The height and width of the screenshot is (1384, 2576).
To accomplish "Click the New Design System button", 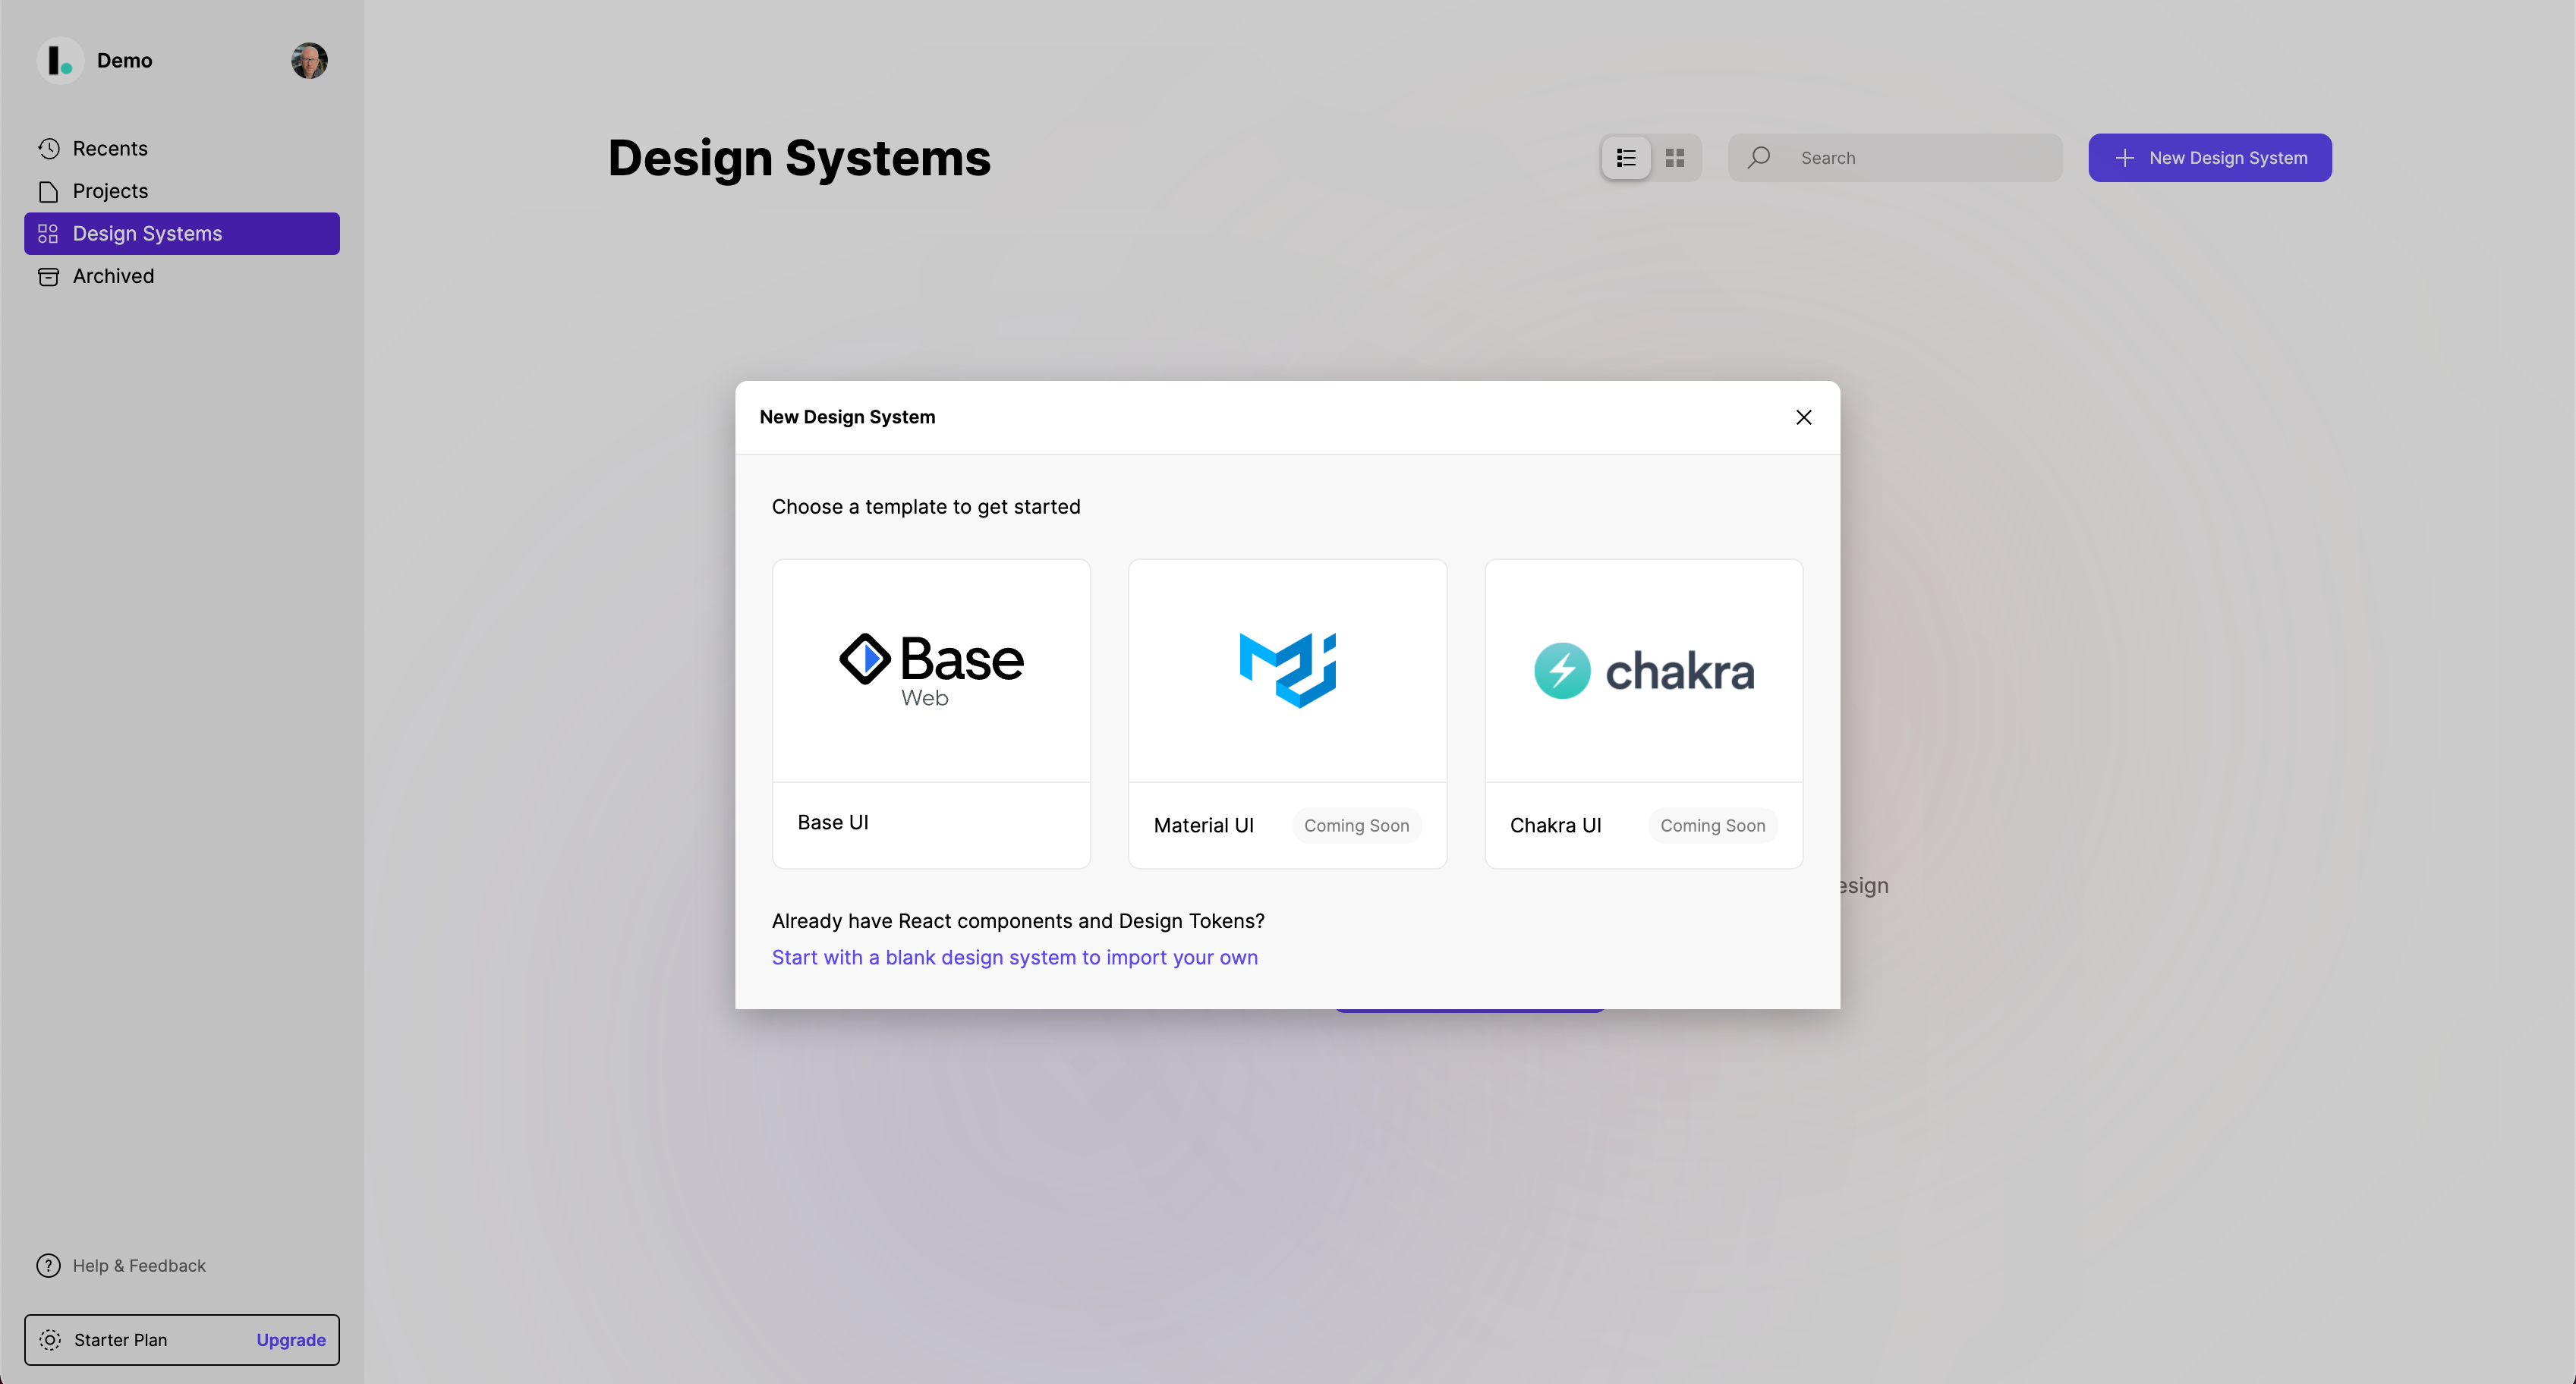I will 2210,157.
